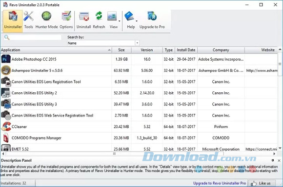Click Canon Utilities EOS Utility 2 name
This screenshot has width=283, height=187.
click(x=34, y=93)
